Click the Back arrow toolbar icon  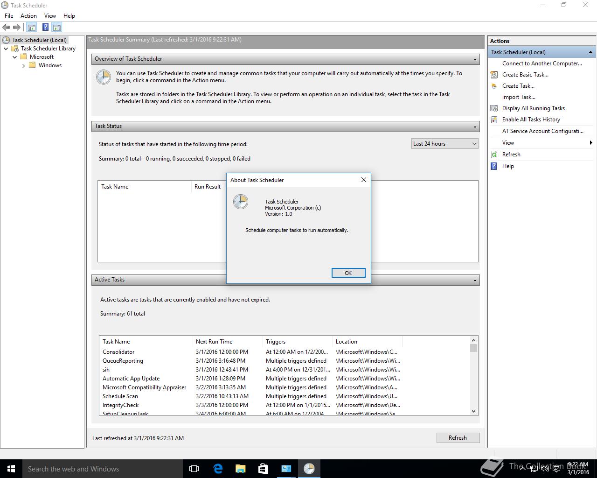click(6, 28)
